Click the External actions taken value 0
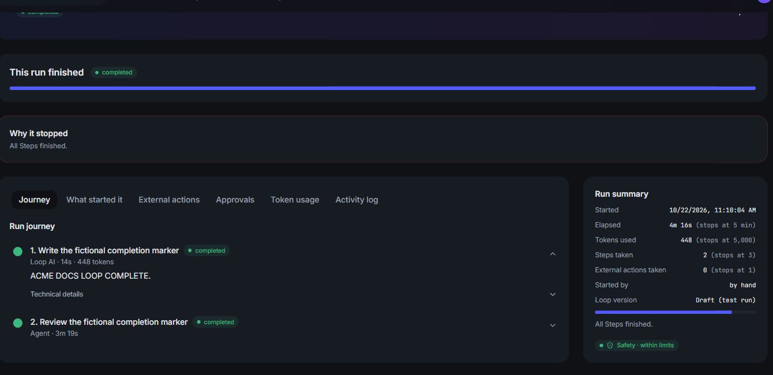The image size is (773, 375). (705, 270)
